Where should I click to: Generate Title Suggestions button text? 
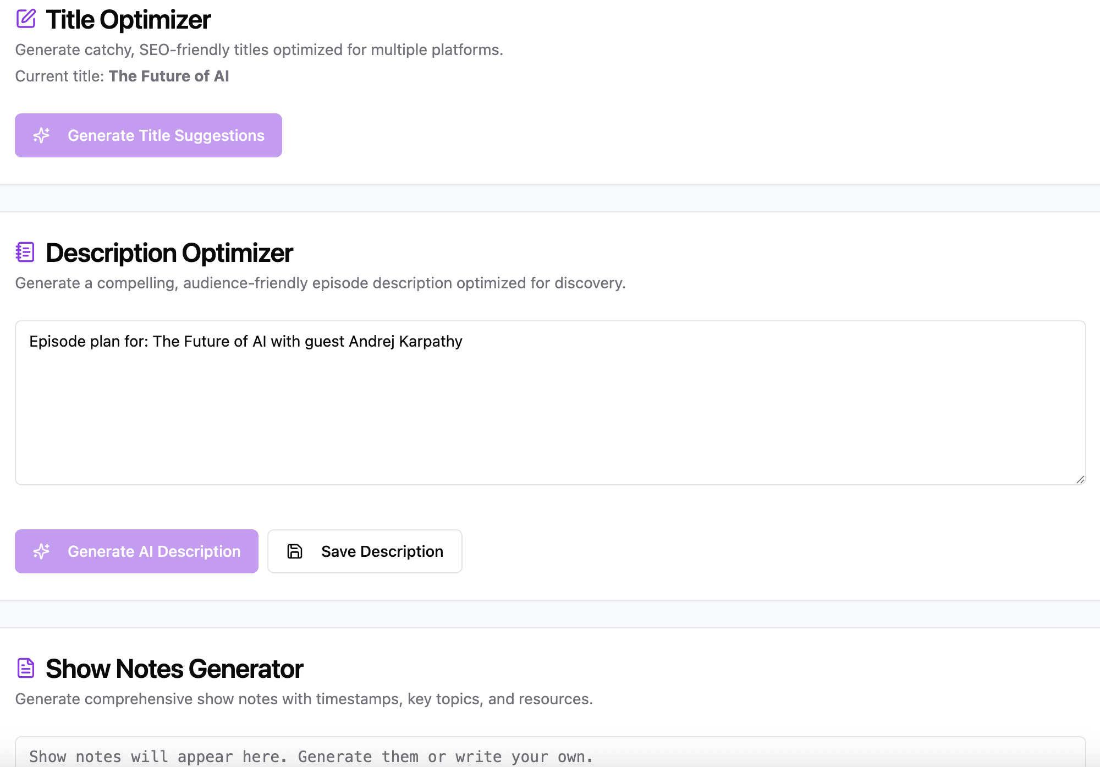pyautogui.click(x=166, y=135)
